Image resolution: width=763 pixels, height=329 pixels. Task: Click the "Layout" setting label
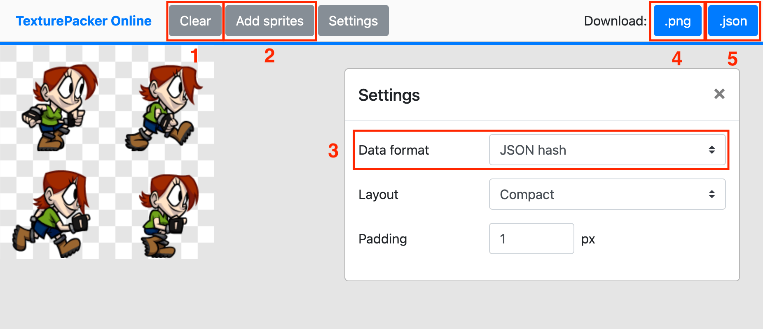tap(378, 195)
